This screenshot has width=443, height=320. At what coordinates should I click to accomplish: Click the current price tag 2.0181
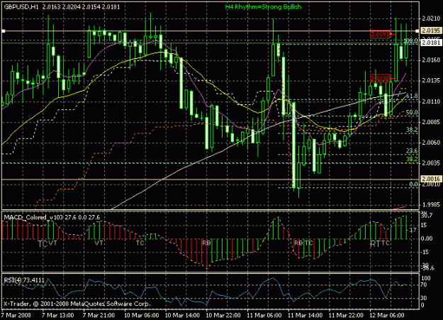pos(431,43)
